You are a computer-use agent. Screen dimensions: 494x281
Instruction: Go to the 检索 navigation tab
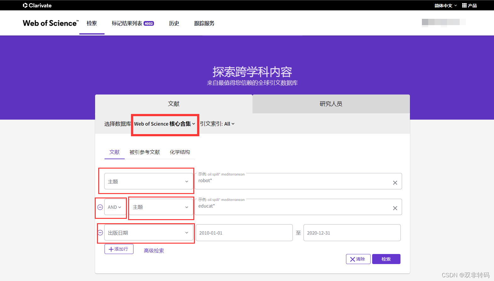coord(92,23)
